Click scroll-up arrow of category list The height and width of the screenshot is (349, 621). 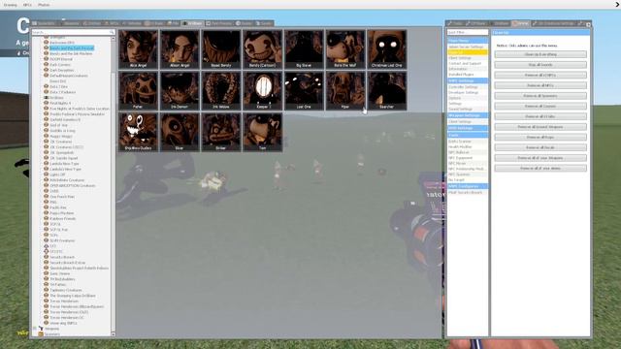114,39
